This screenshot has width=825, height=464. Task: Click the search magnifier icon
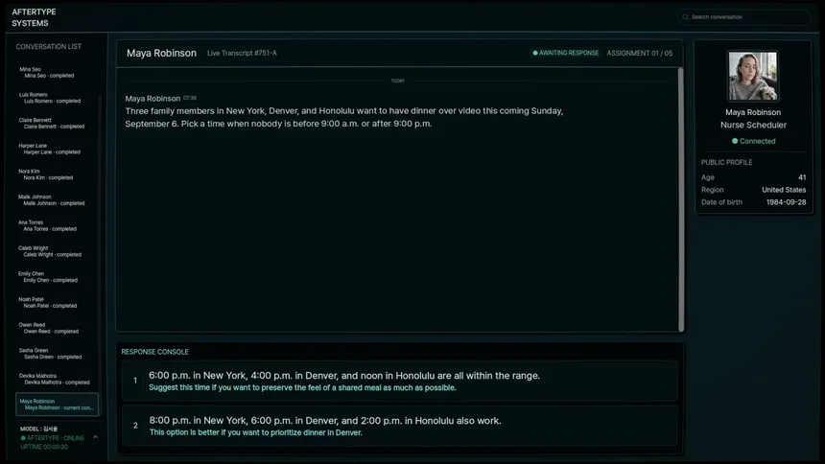(x=685, y=17)
